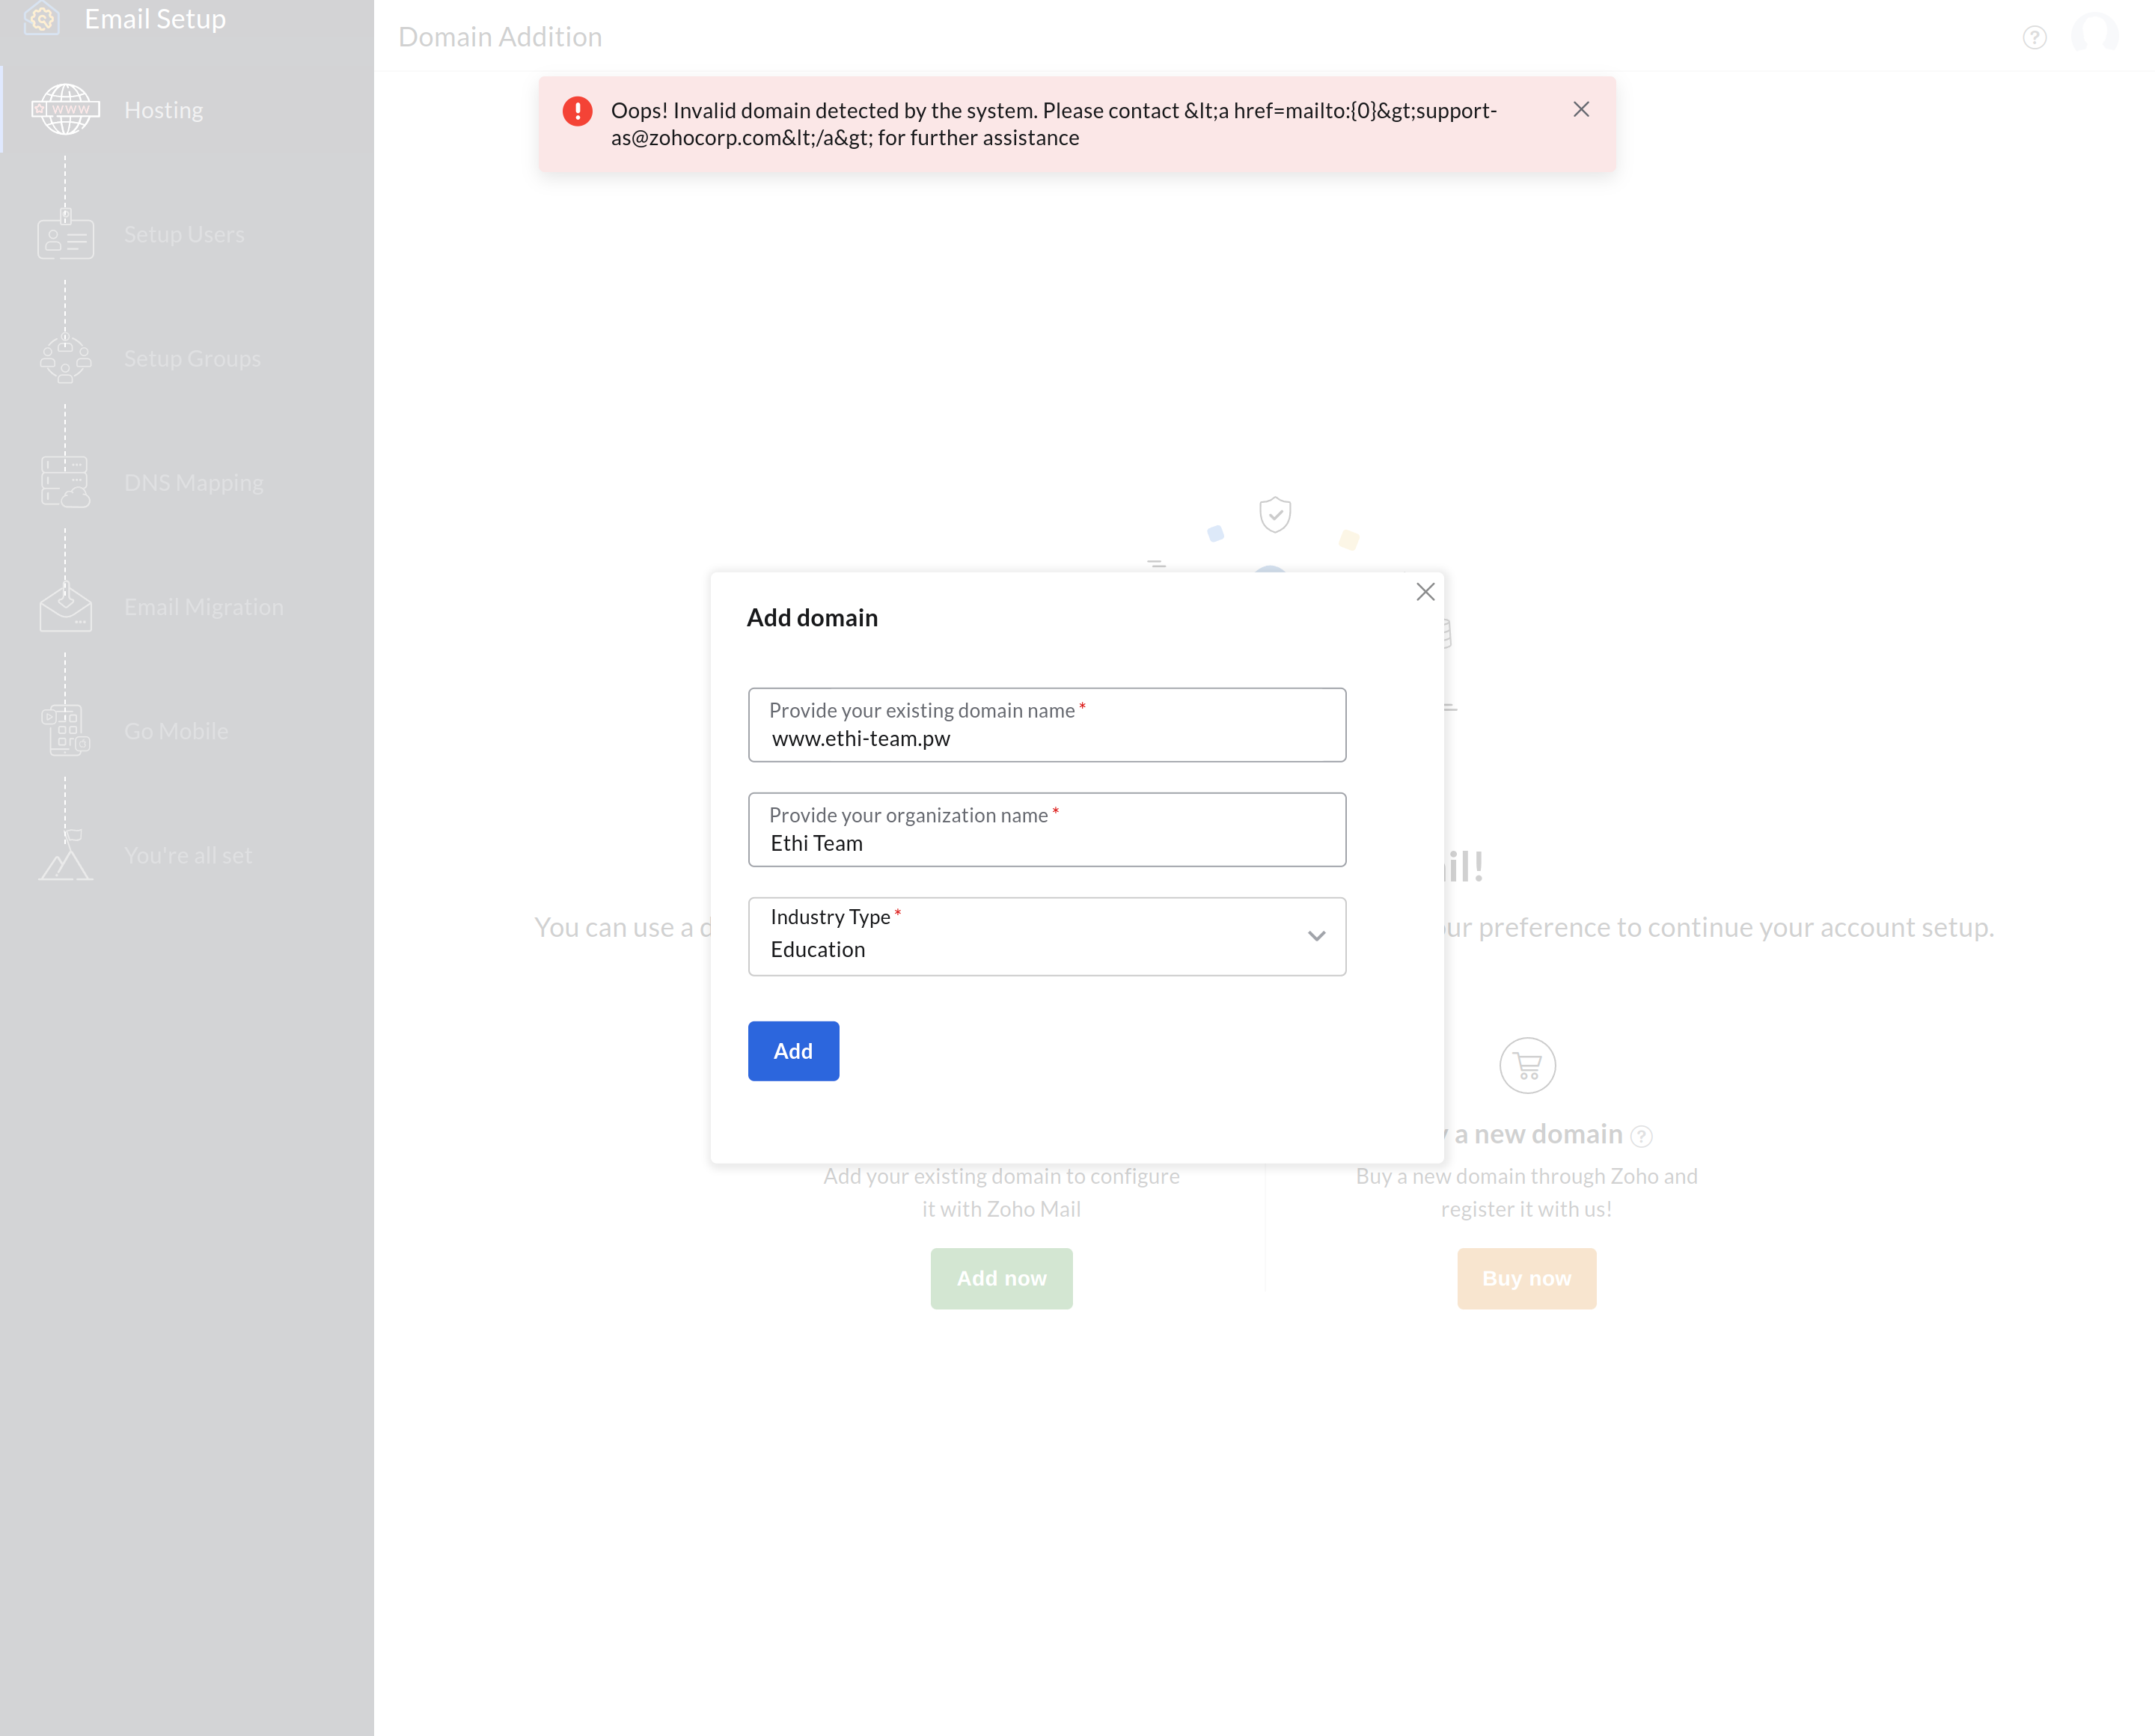Image resolution: width=2155 pixels, height=1736 pixels.
Task: Open the help question mark icon in header
Action: [x=2034, y=37]
